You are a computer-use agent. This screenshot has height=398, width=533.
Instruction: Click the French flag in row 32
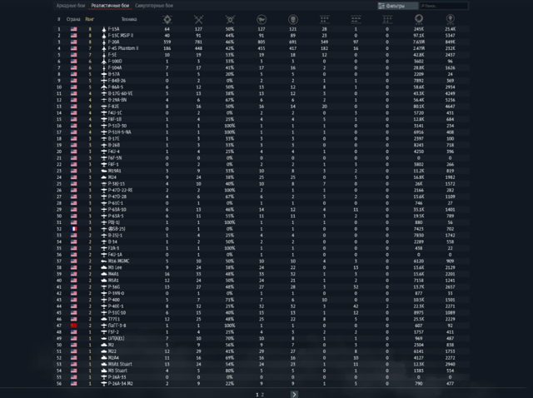coord(74,229)
